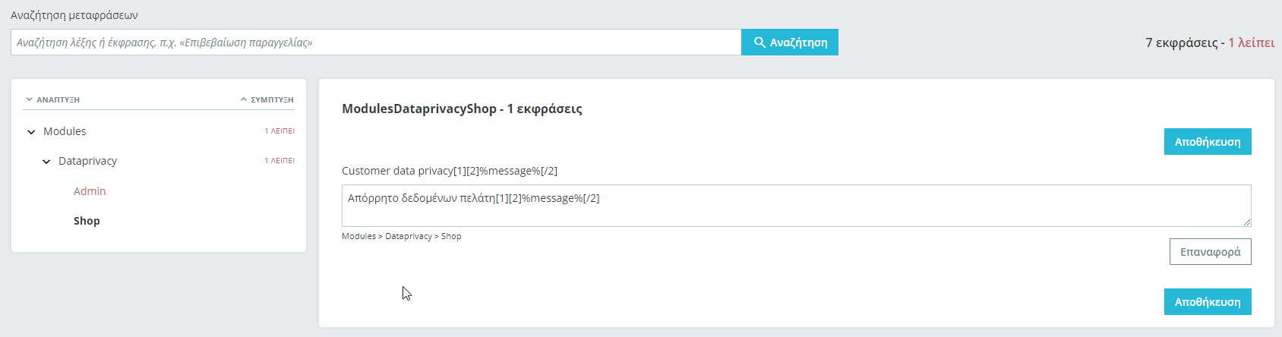This screenshot has width=1282, height=337.
Task: Click the red "1 λείπει" counter link
Action: [1251, 43]
